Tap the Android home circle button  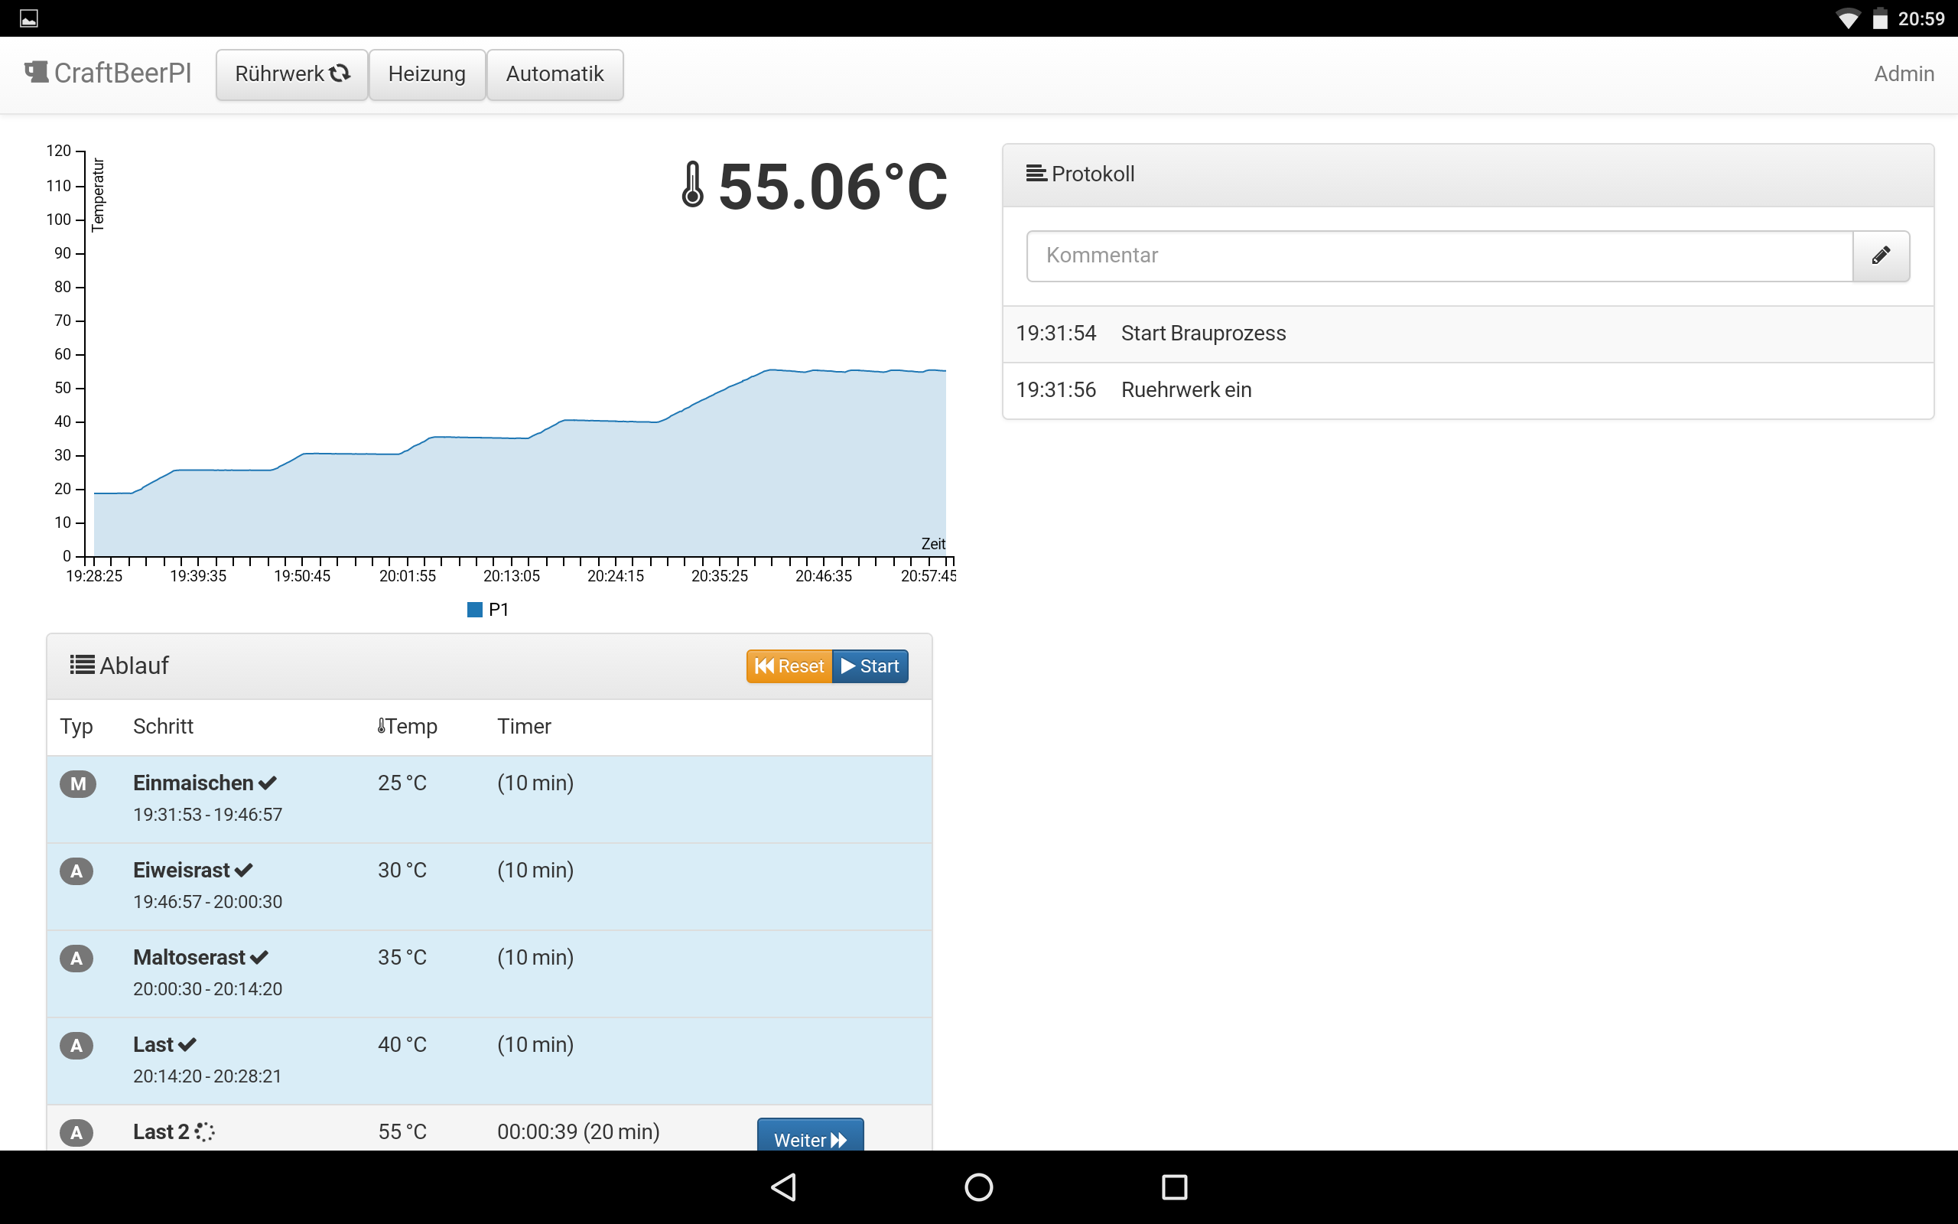click(x=978, y=1187)
